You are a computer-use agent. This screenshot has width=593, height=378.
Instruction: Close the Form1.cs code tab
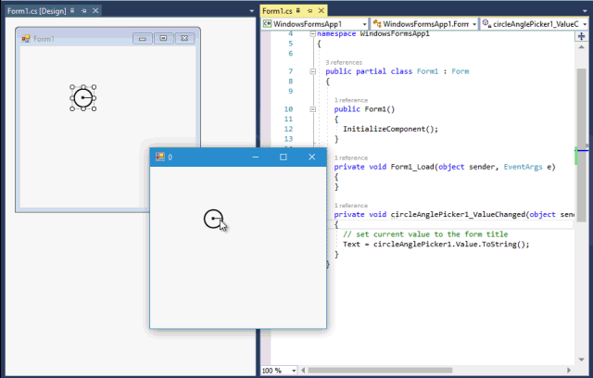(x=322, y=10)
